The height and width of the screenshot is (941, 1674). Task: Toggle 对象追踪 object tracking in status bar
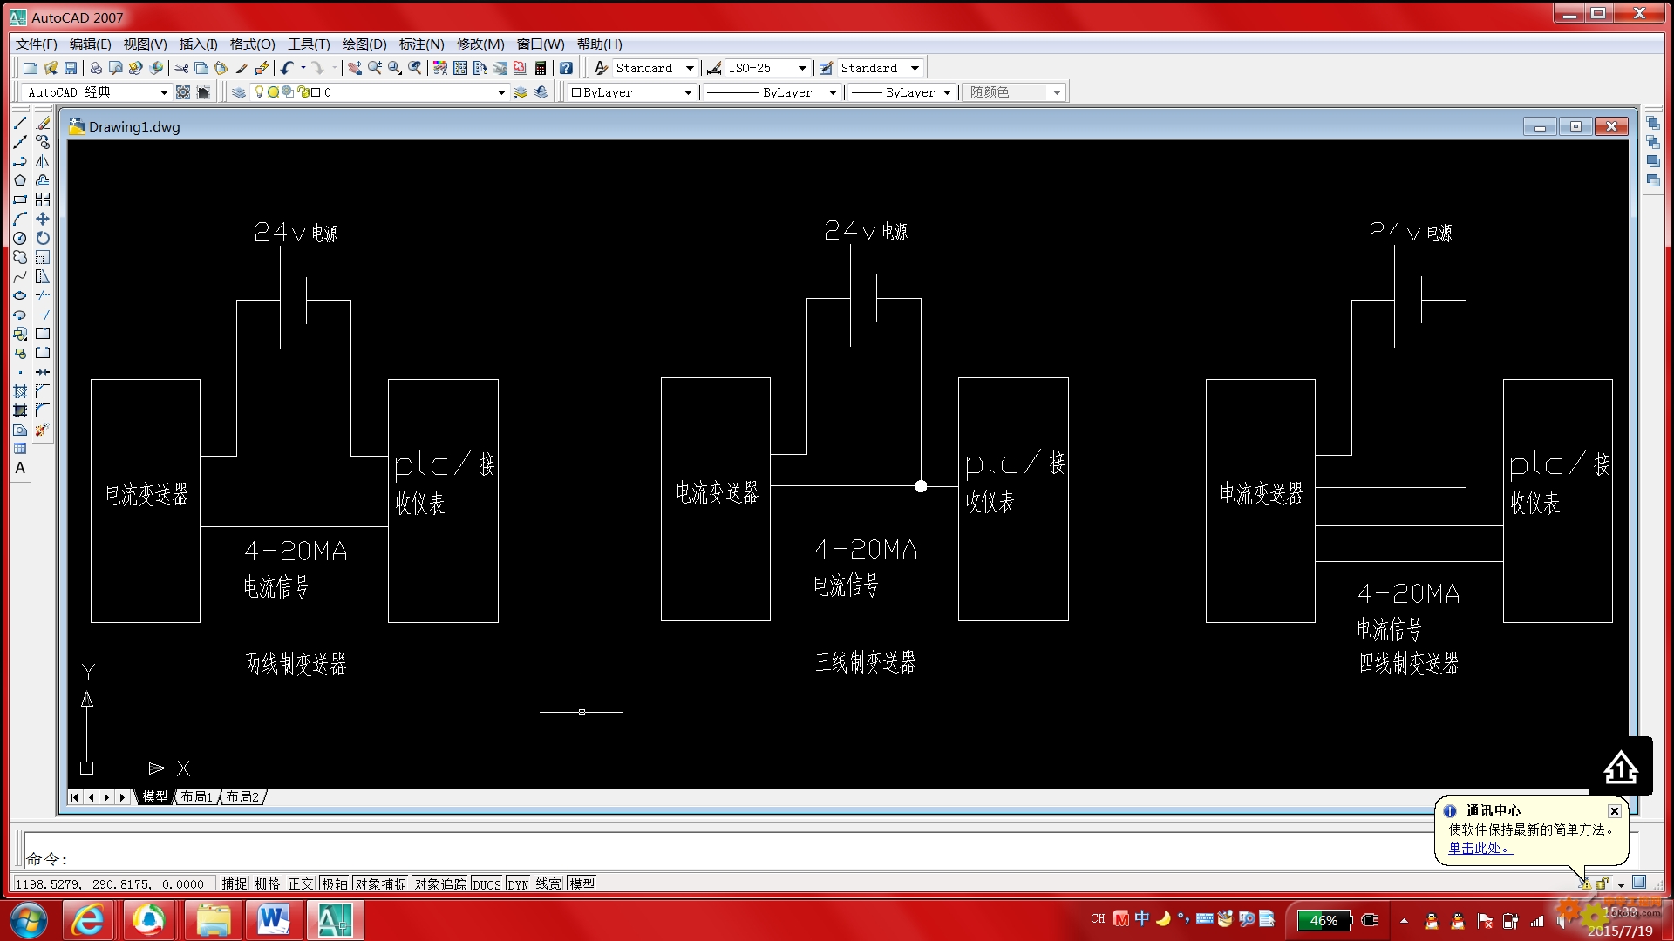440,883
